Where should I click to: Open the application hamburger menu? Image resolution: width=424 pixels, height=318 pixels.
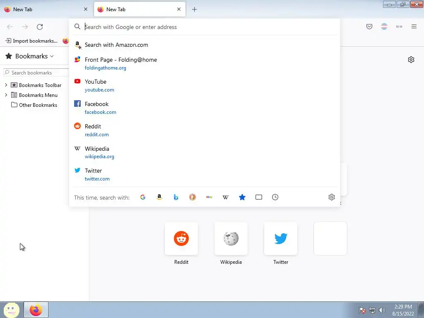click(414, 26)
